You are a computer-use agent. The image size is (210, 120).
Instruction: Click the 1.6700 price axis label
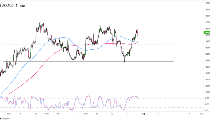[206, 3]
